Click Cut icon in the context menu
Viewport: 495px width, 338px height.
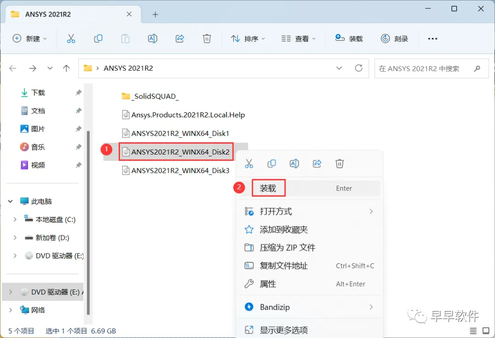pos(249,164)
